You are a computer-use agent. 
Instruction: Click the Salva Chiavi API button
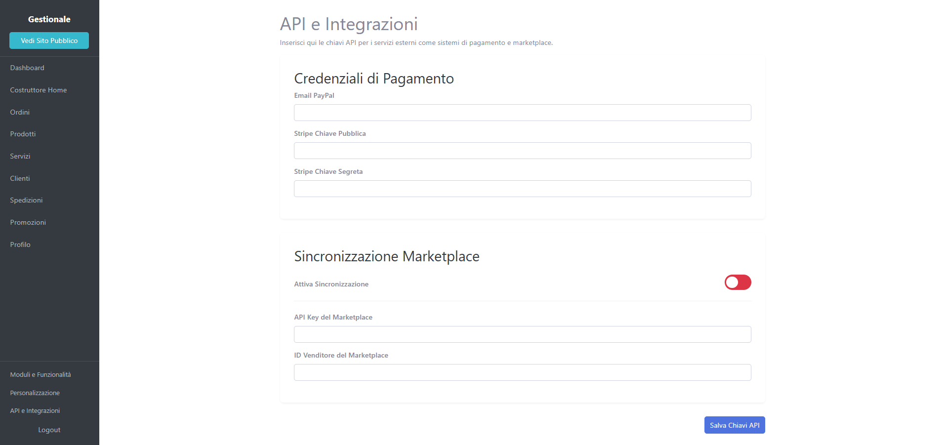point(734,425)
